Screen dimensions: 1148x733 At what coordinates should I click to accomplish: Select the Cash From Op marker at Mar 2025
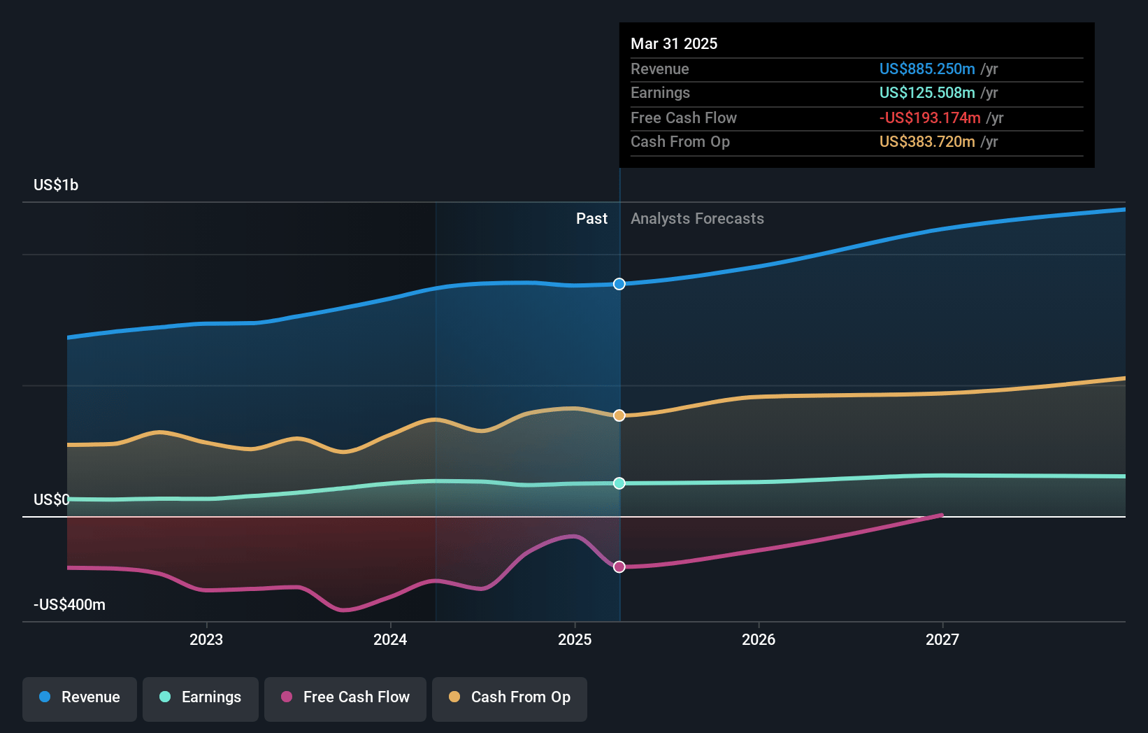tap(619, 415)
